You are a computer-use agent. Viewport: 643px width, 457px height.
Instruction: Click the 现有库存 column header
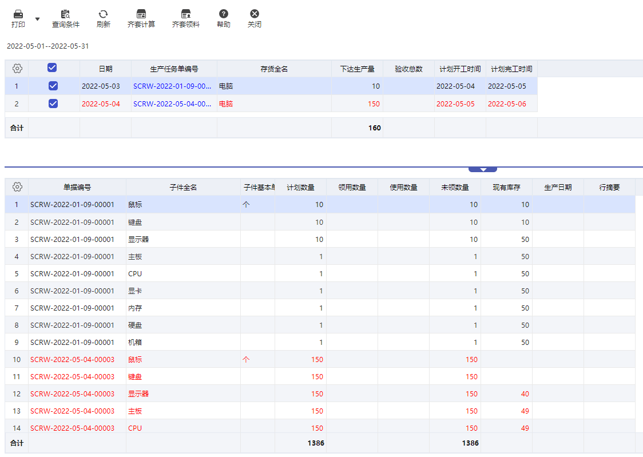[506, 187]
